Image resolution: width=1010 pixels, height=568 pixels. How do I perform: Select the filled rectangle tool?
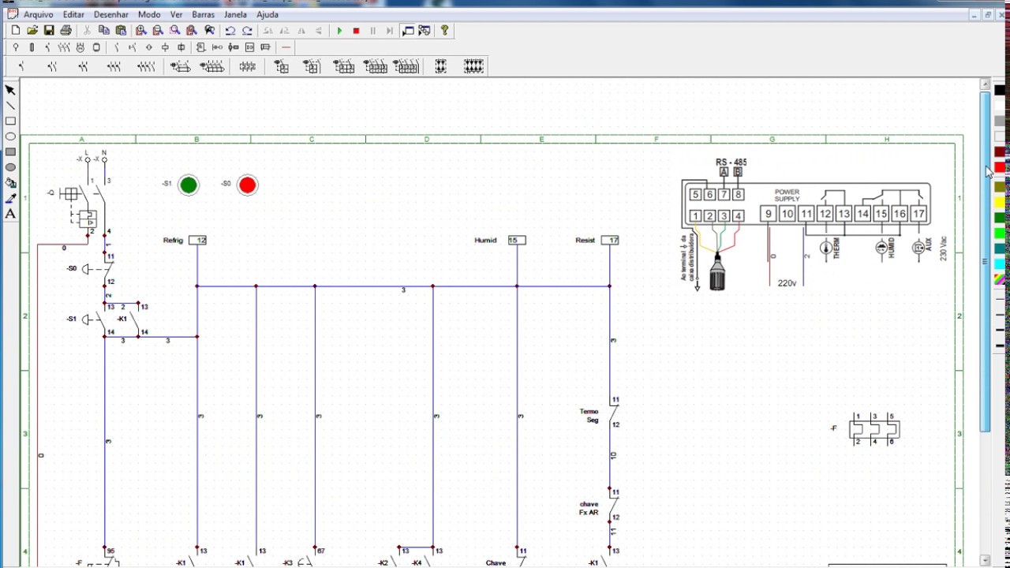tap(10, 152)
